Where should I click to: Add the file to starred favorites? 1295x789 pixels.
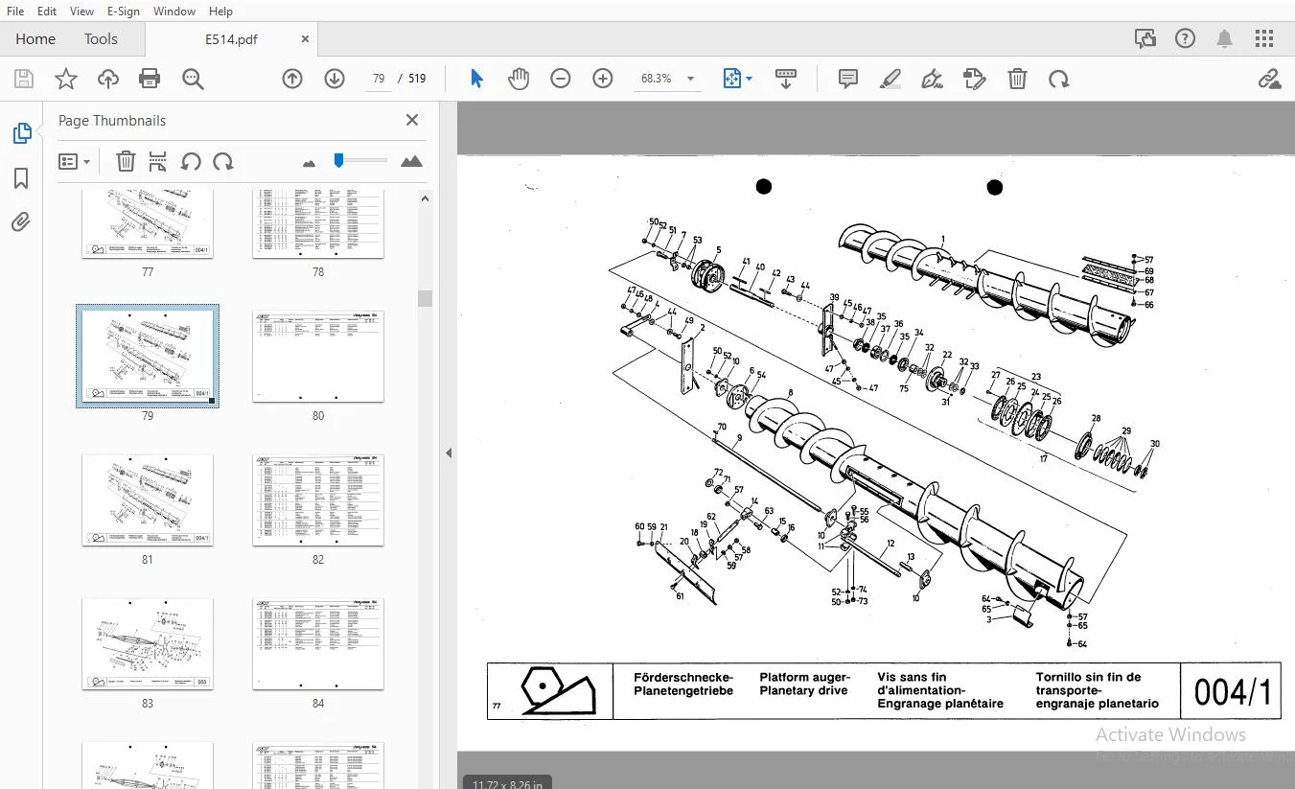(66, 79)
